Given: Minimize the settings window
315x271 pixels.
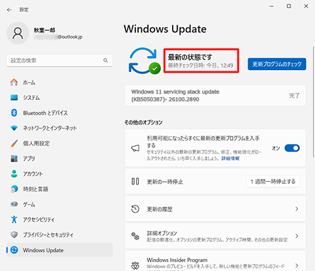Looking at the screenshot, I should click(x=272, y=6).
